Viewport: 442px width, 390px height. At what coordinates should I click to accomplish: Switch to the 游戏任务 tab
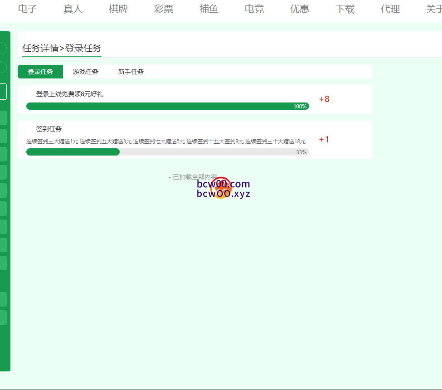coord(85,72)
